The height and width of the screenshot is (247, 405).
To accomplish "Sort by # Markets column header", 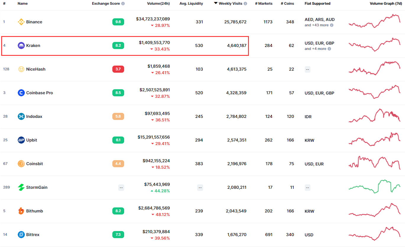I will tap(264, 4).
